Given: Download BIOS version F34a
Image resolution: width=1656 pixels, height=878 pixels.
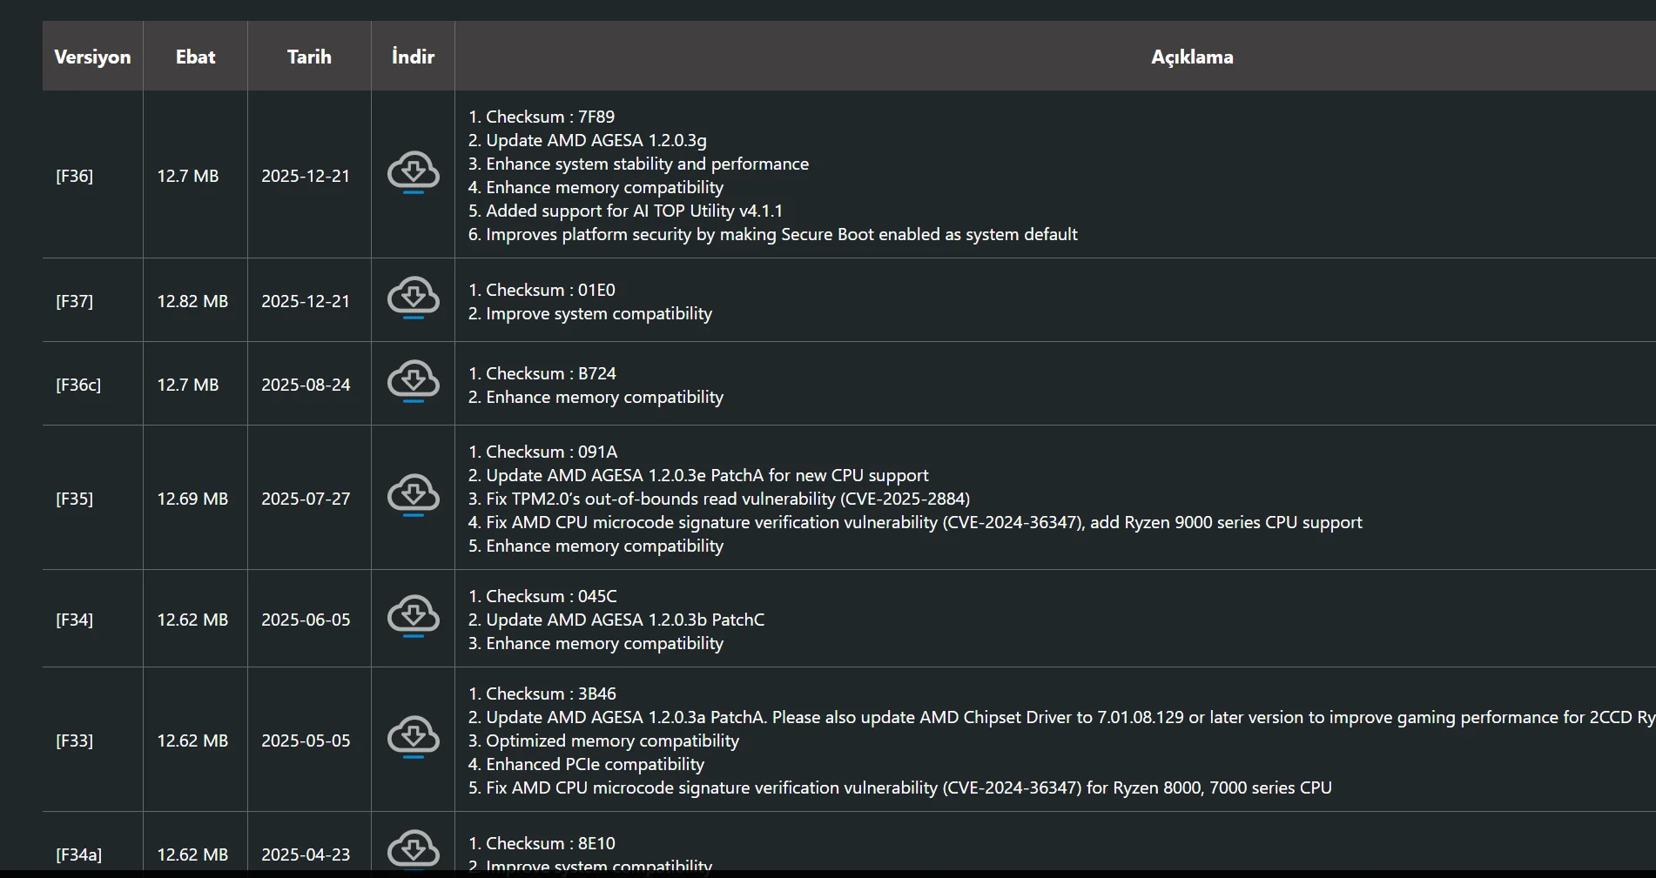Looking at the screenshot, I should click(414, 849).
